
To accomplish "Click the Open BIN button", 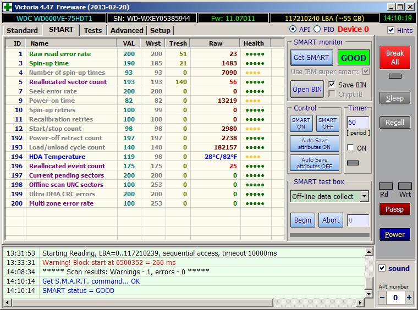I will tap(307, 89).
